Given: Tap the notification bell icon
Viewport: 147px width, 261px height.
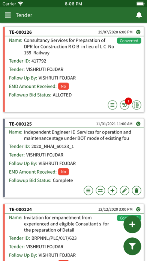Looking at the screenshot, I should click(x=139, y=15).
